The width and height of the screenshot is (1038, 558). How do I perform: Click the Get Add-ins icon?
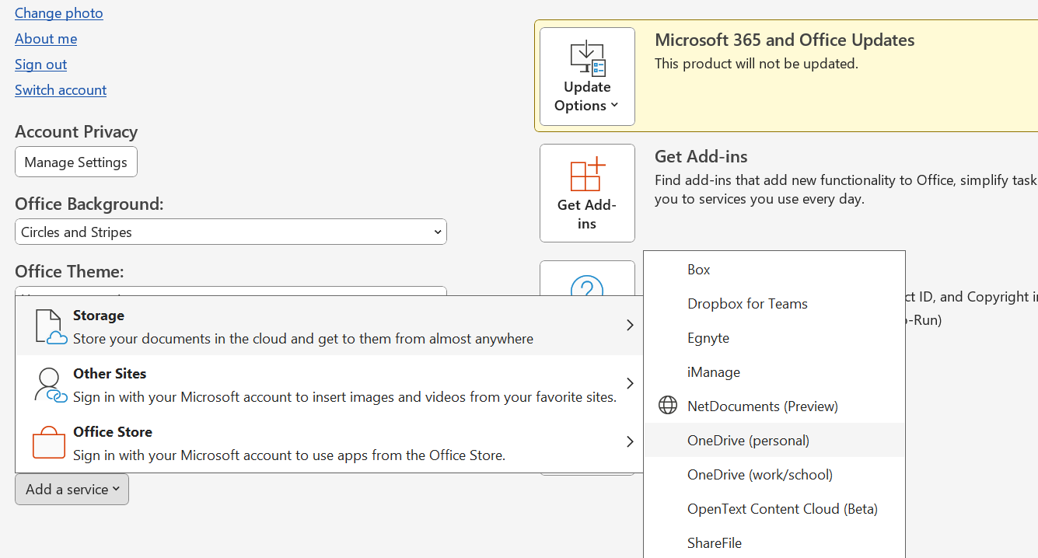pyautogui.click(x=586, y=174)
